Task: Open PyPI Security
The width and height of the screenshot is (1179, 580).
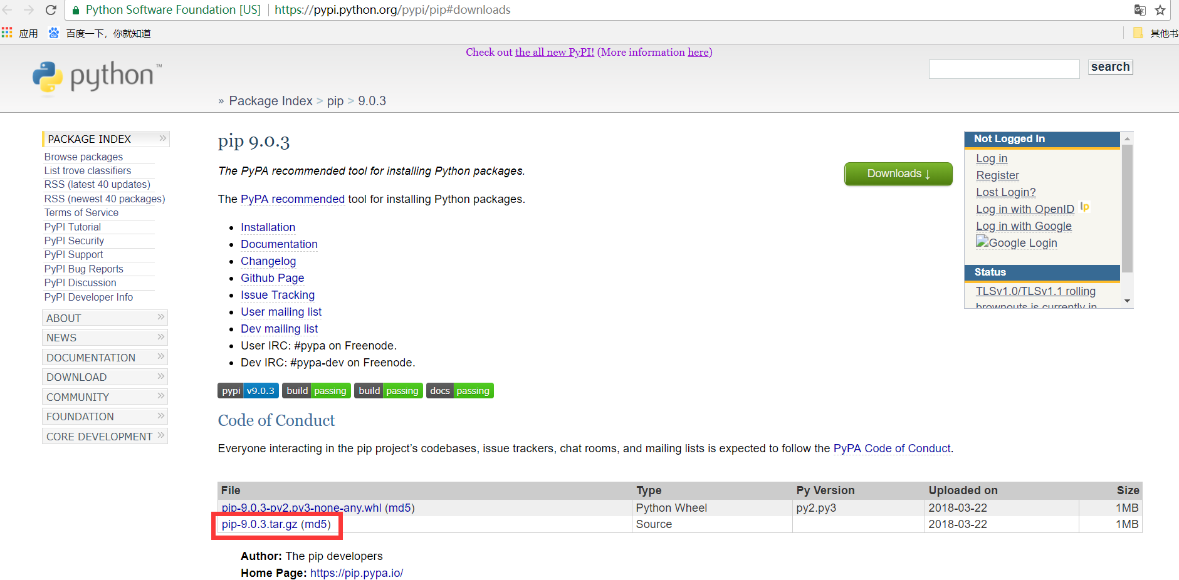Action: [x=74, y=241]
